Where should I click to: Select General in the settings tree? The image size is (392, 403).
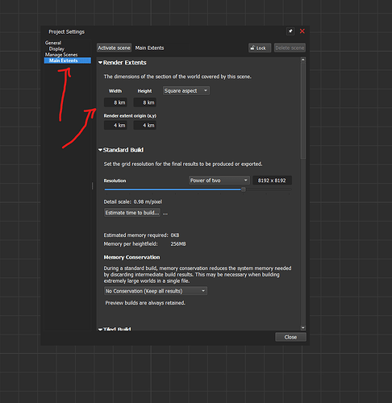click(x=53, y=43)
